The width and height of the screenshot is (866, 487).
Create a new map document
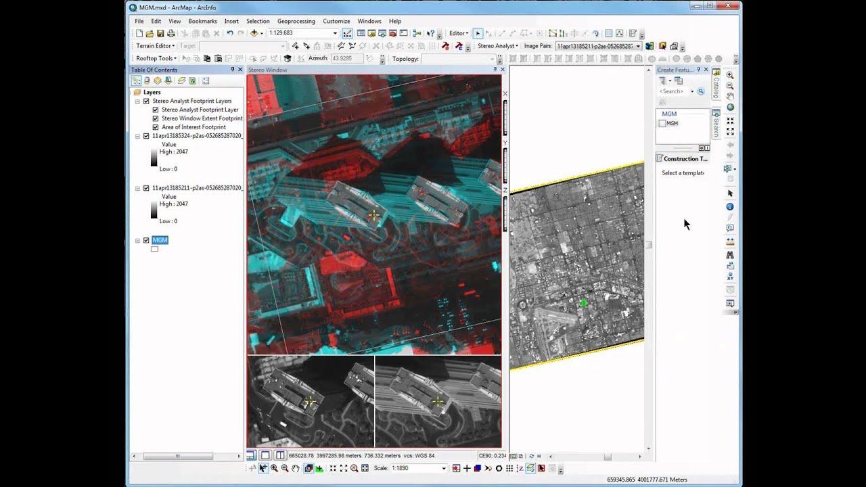click(139, 33)
